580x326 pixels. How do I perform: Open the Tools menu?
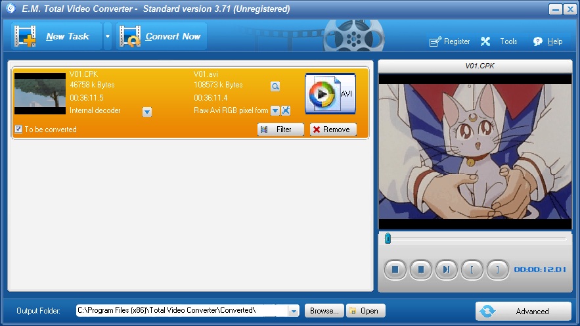pyautogui.click(x=499, y=41)
